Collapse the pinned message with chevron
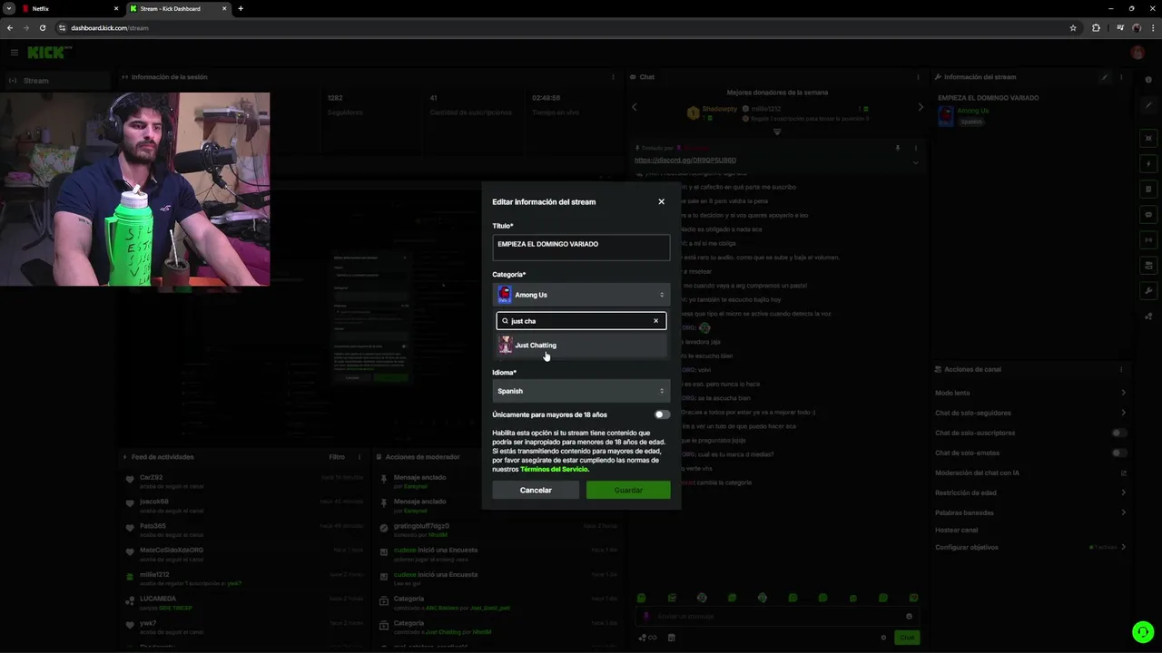This screenshot has width=1162, height=653. click(x=915, y=162)
